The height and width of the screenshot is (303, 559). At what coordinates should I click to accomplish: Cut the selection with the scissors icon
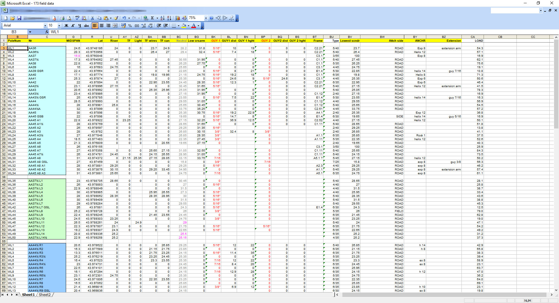[92, 18]
